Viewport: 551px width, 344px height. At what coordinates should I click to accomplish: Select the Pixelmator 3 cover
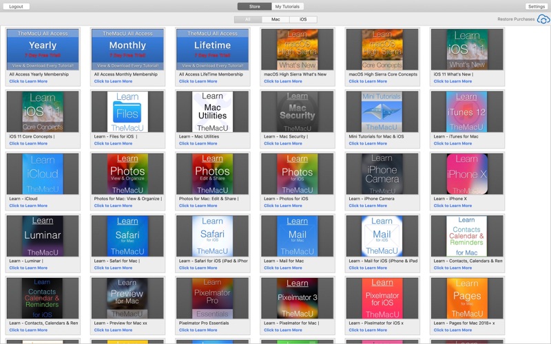coord(298,298)
